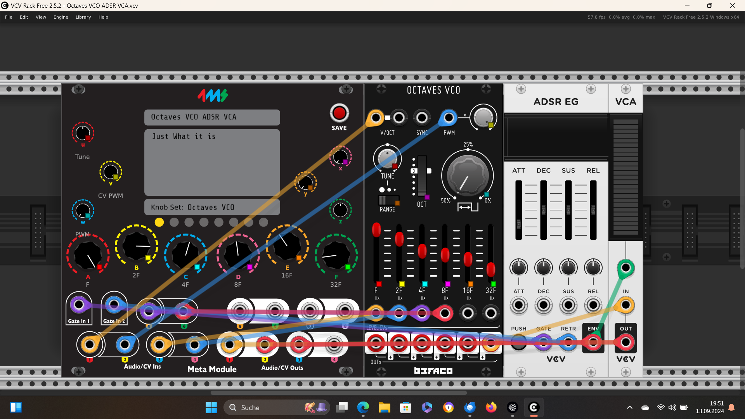Screen dimensions: 745x419
Task: Open the Edit menu
Action: tap(24, 17)
